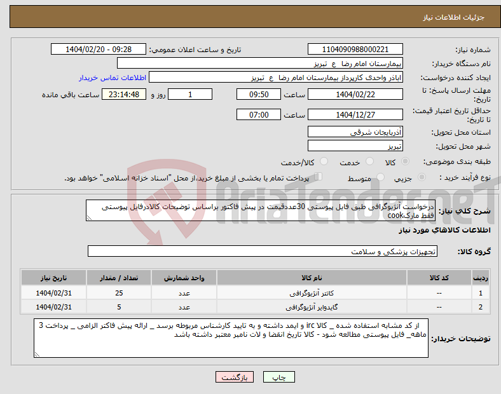Click the واحد شمارش column header
This screenshot has height=394, width=501.
pyautogui.click(x=184, y=278)
